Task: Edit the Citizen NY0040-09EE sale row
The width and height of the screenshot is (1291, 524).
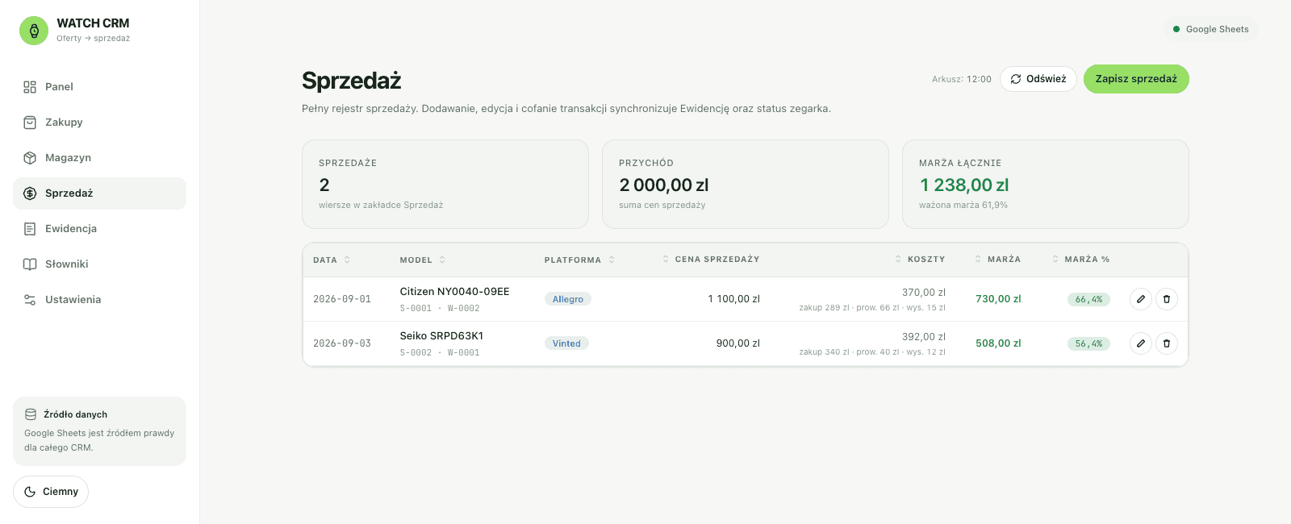Action: click(1141, 299)
